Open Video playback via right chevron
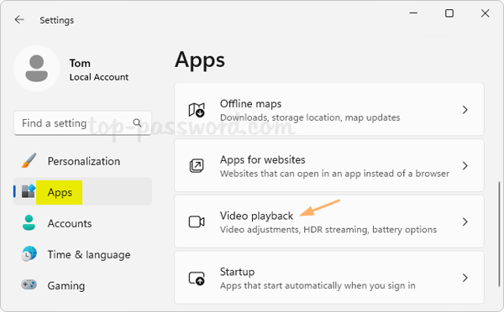 pos(465,221)
